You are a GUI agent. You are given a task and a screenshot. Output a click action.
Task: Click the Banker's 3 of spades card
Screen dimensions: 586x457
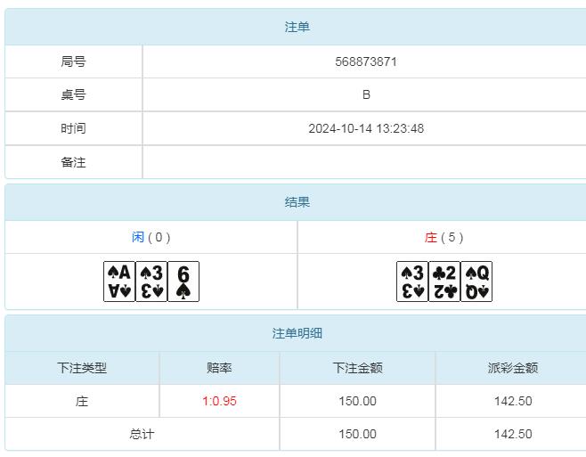[411, 282]
